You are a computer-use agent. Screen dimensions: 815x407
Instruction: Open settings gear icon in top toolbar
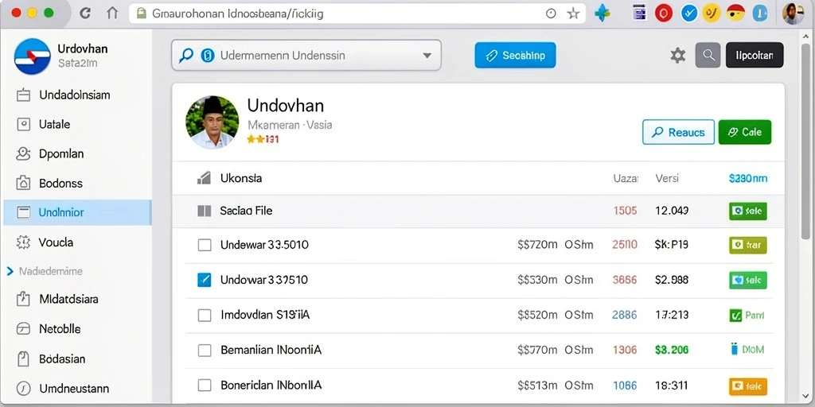click(x=677, y=56)
